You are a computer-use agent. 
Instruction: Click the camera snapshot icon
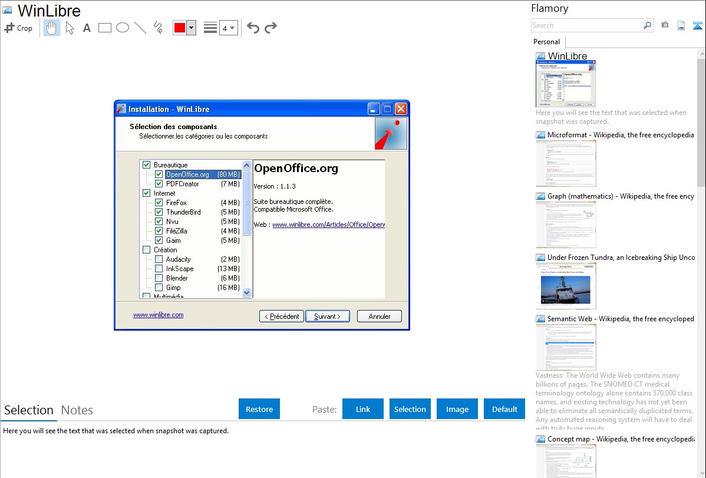click(x=665, y=25)
